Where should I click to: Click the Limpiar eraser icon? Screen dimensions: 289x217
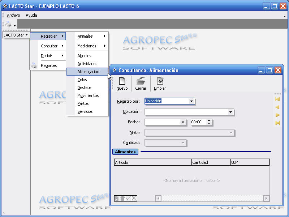160,81
